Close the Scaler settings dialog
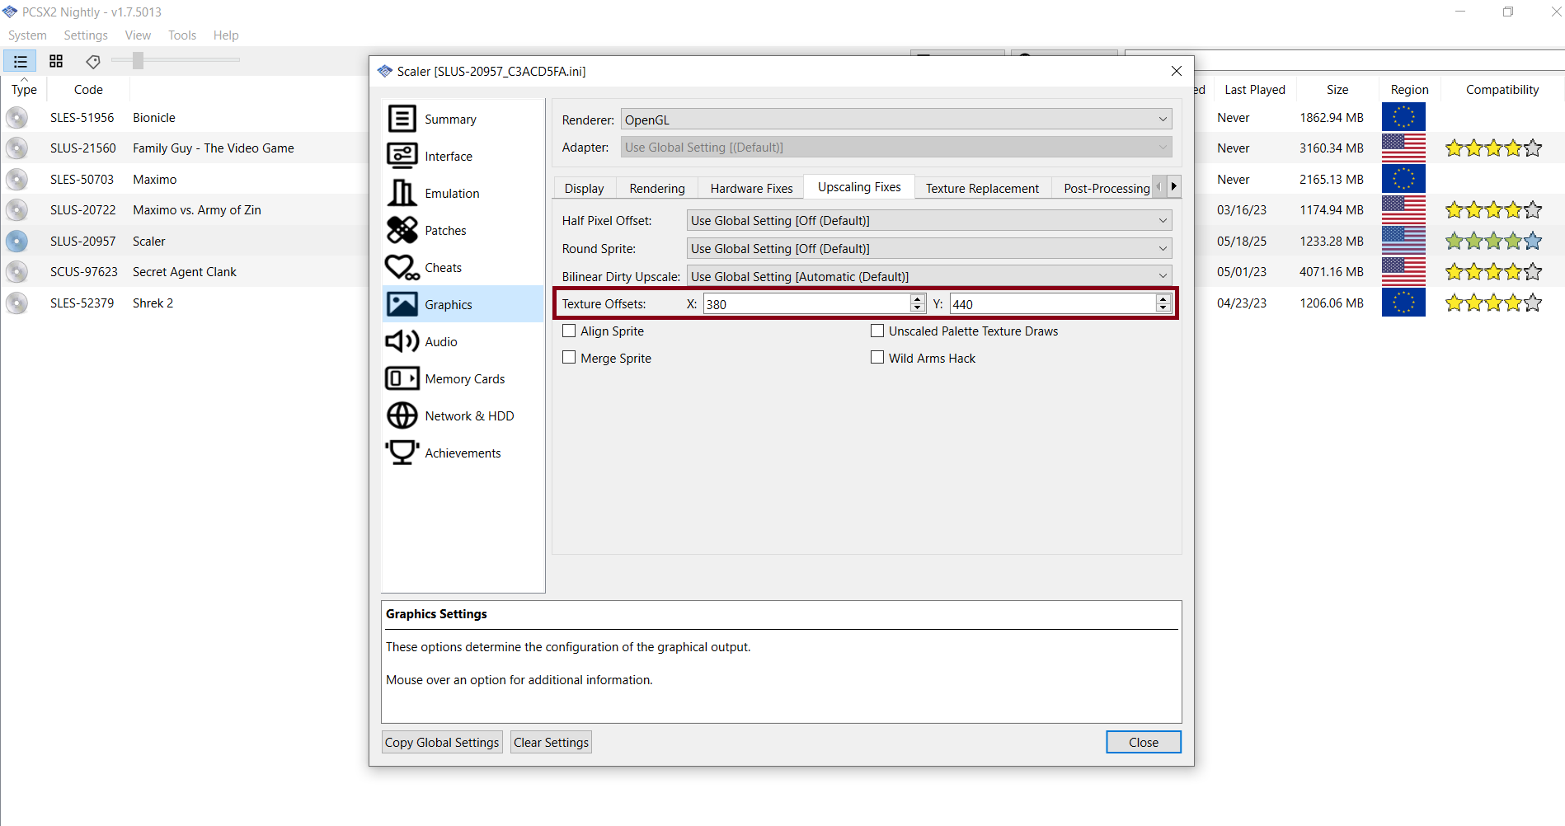The width and height of the screenshot is (1565, 826). [1143, 742]
